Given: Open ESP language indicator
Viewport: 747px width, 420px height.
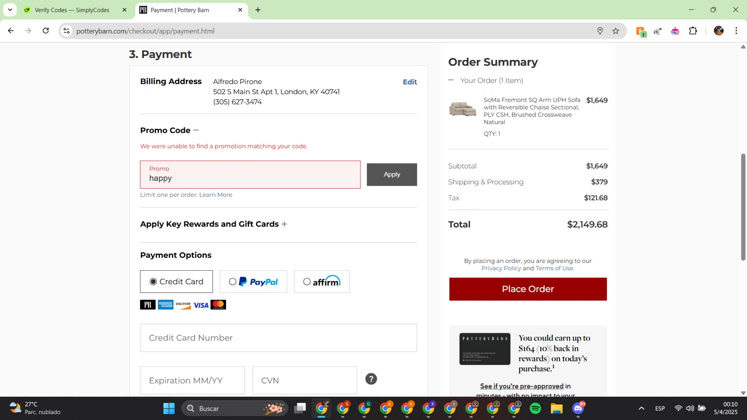Looking at the screenshot, I should click(x=660, y=409).
